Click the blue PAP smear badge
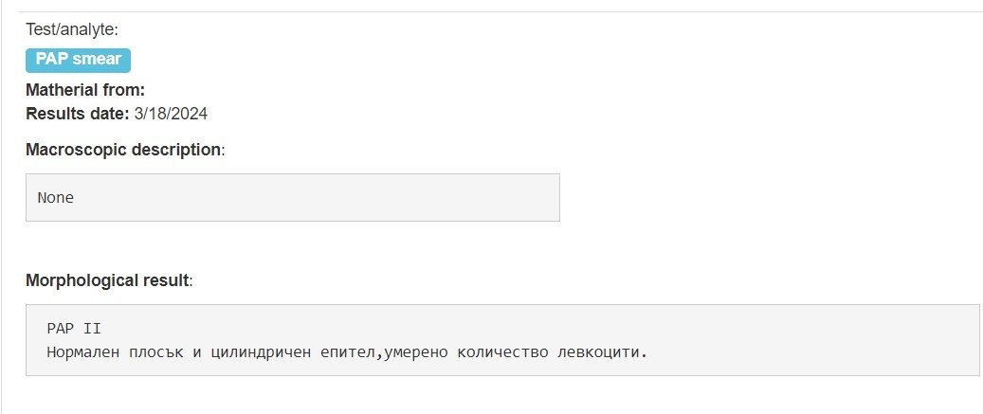Screen dimensions: 983x414 pyautogui.click(x=78, y=60)
